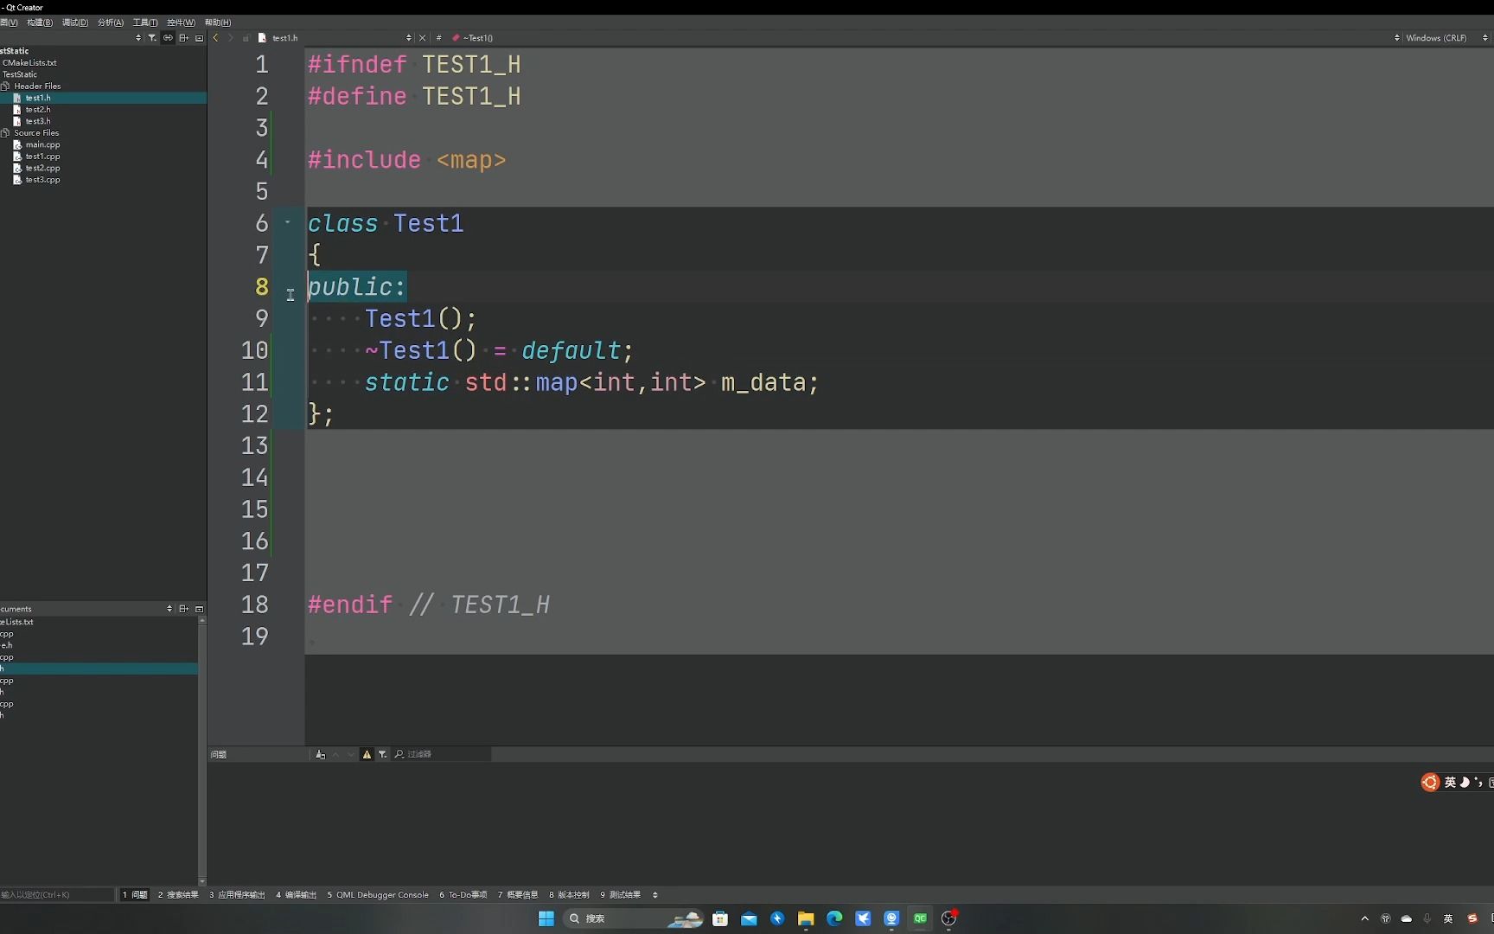Click the # preprocessor directives button

click(439, 38)
